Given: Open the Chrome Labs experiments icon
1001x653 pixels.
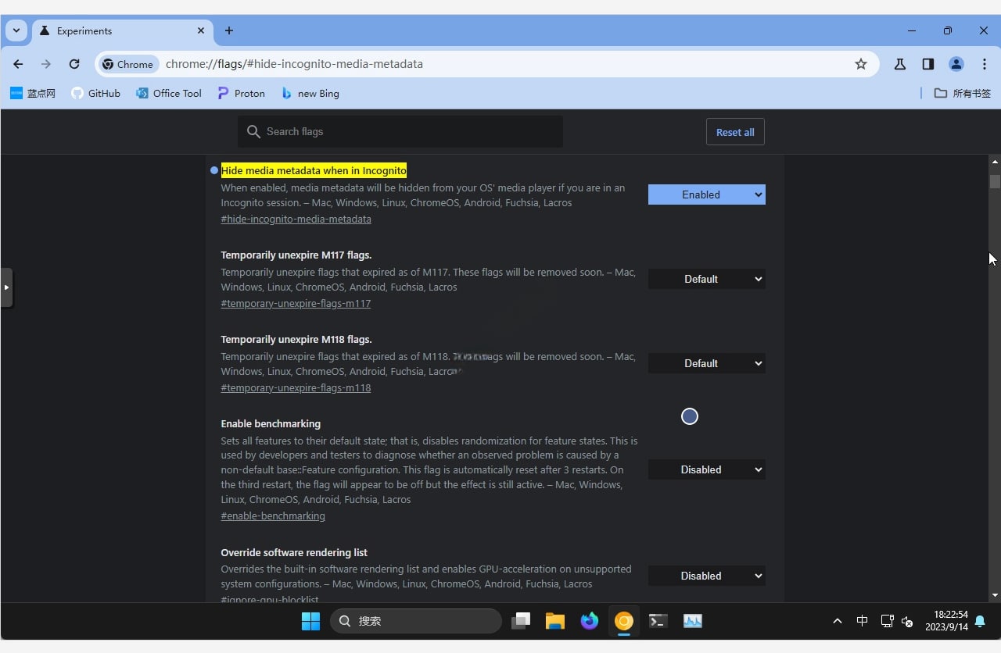Looking at the screenshot, I should coord(899,64).
